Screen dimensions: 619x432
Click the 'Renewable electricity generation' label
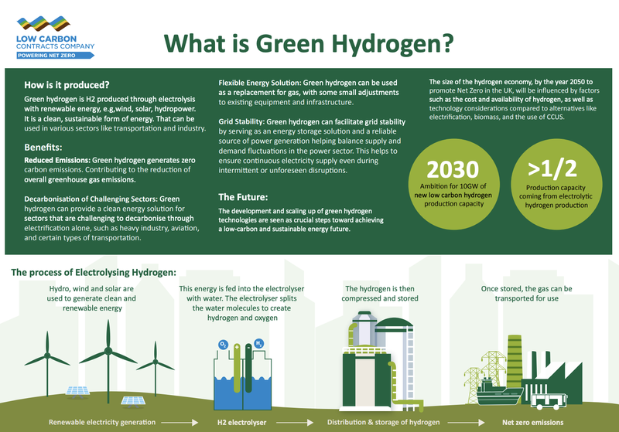click(102, 422)
